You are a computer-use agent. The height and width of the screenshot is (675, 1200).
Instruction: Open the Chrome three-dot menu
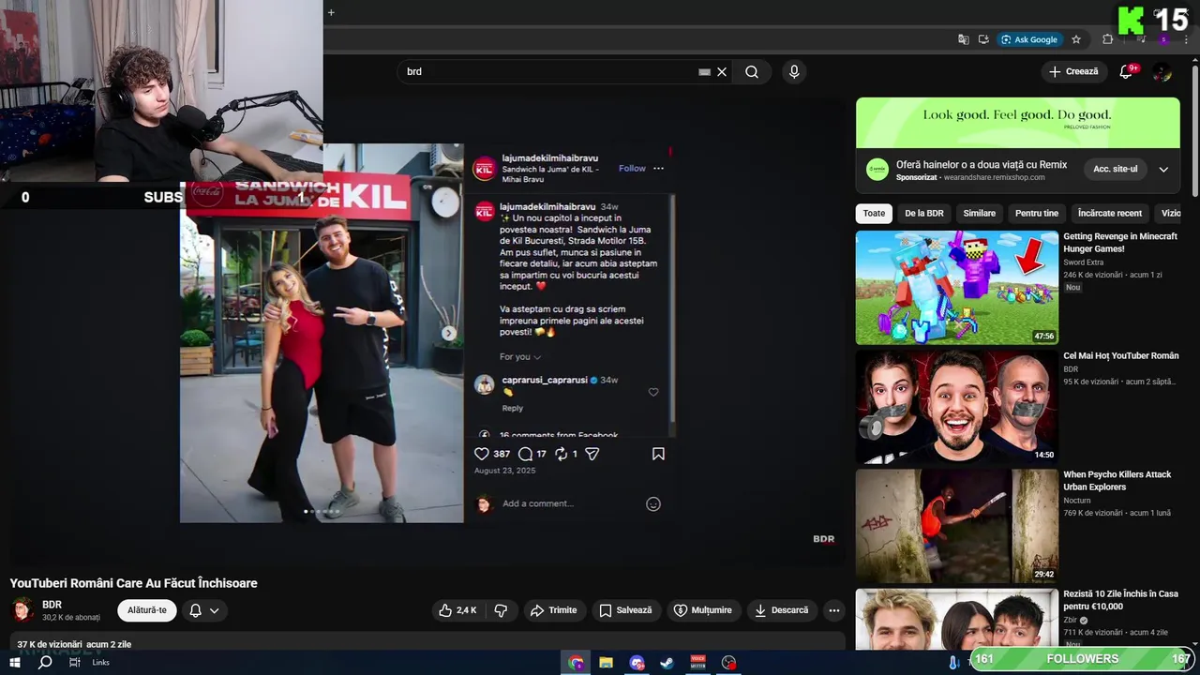point(1188,39)
